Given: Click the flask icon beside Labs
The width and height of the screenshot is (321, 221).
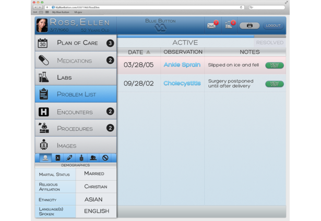Looking at the screenshot, I should pos(44,77).
